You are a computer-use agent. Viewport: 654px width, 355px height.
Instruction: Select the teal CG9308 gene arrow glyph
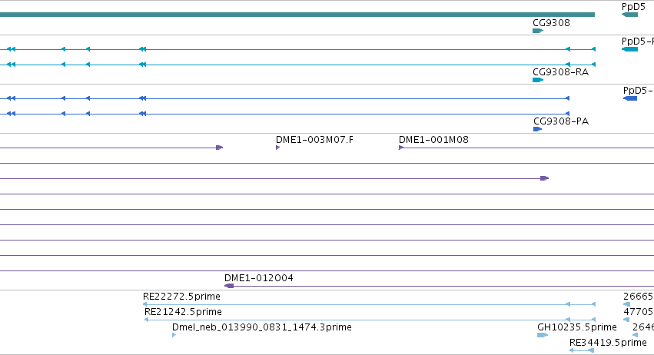pos(538,31)
